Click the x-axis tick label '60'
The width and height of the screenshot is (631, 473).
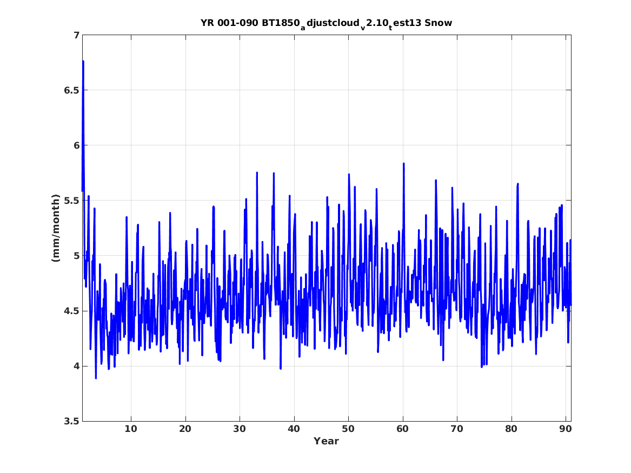[402, 429]
